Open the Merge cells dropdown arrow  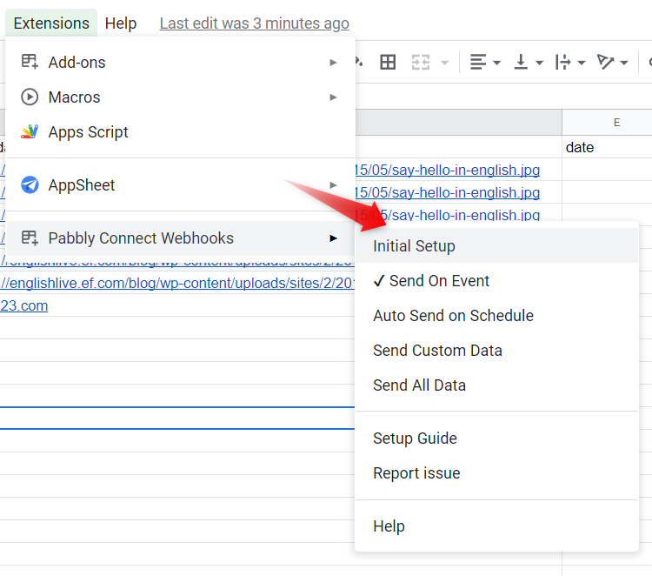point(444,63)
